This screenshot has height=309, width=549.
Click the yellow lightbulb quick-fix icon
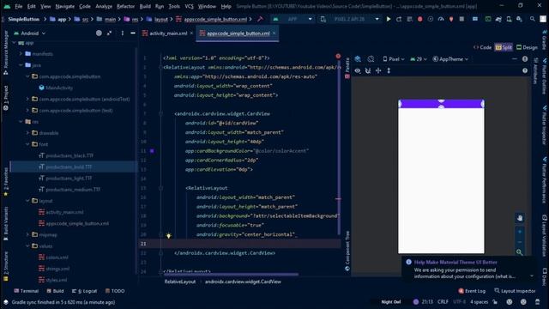(169, 236)
